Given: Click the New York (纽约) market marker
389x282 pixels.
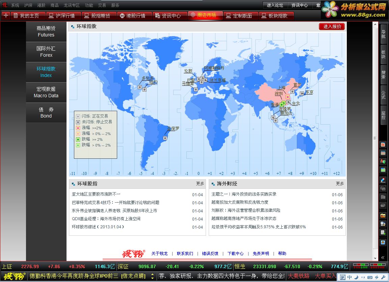Looking at the screenshot, I should [x=145, y=89].
